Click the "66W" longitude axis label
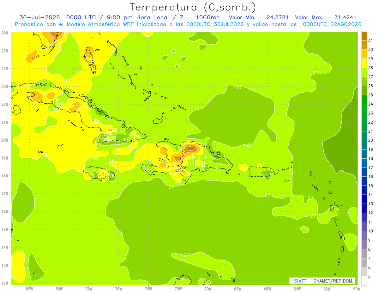 [x=268, y=289]
